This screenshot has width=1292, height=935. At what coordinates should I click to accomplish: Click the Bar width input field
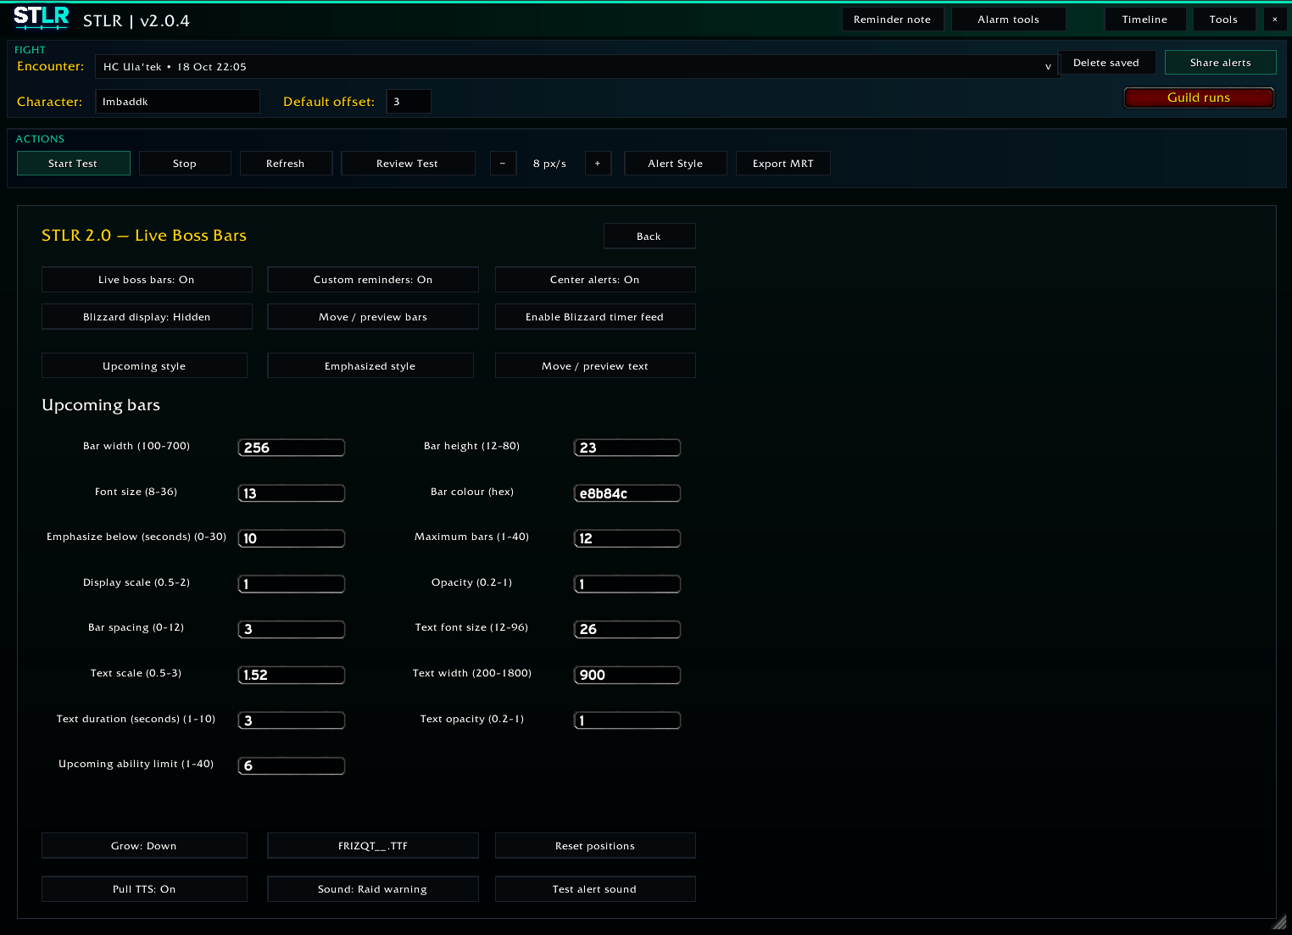click(292, 448)
